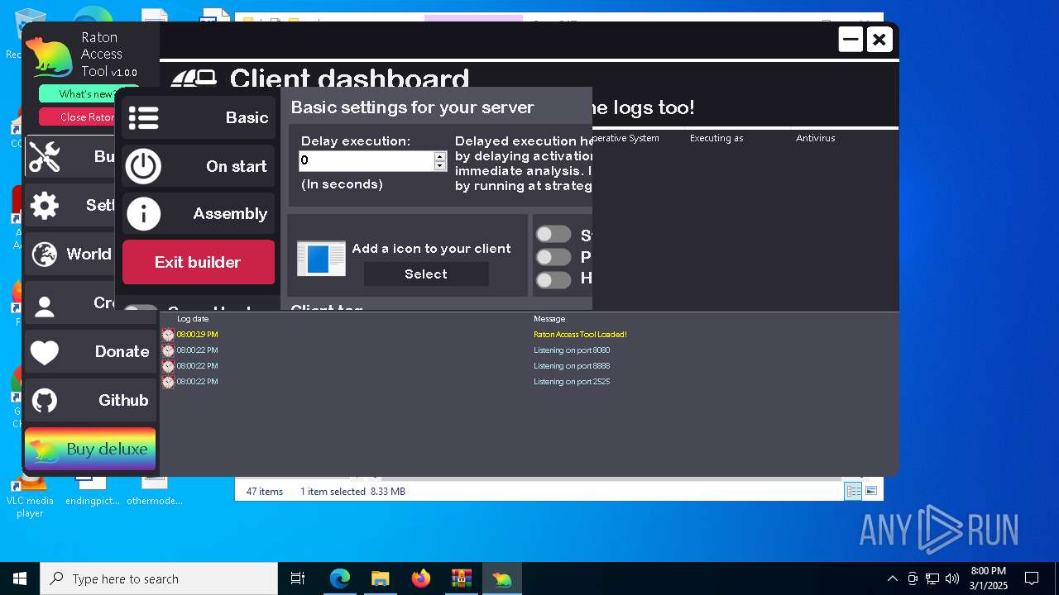Open WinRAR from the taskbar

(461, 578)
